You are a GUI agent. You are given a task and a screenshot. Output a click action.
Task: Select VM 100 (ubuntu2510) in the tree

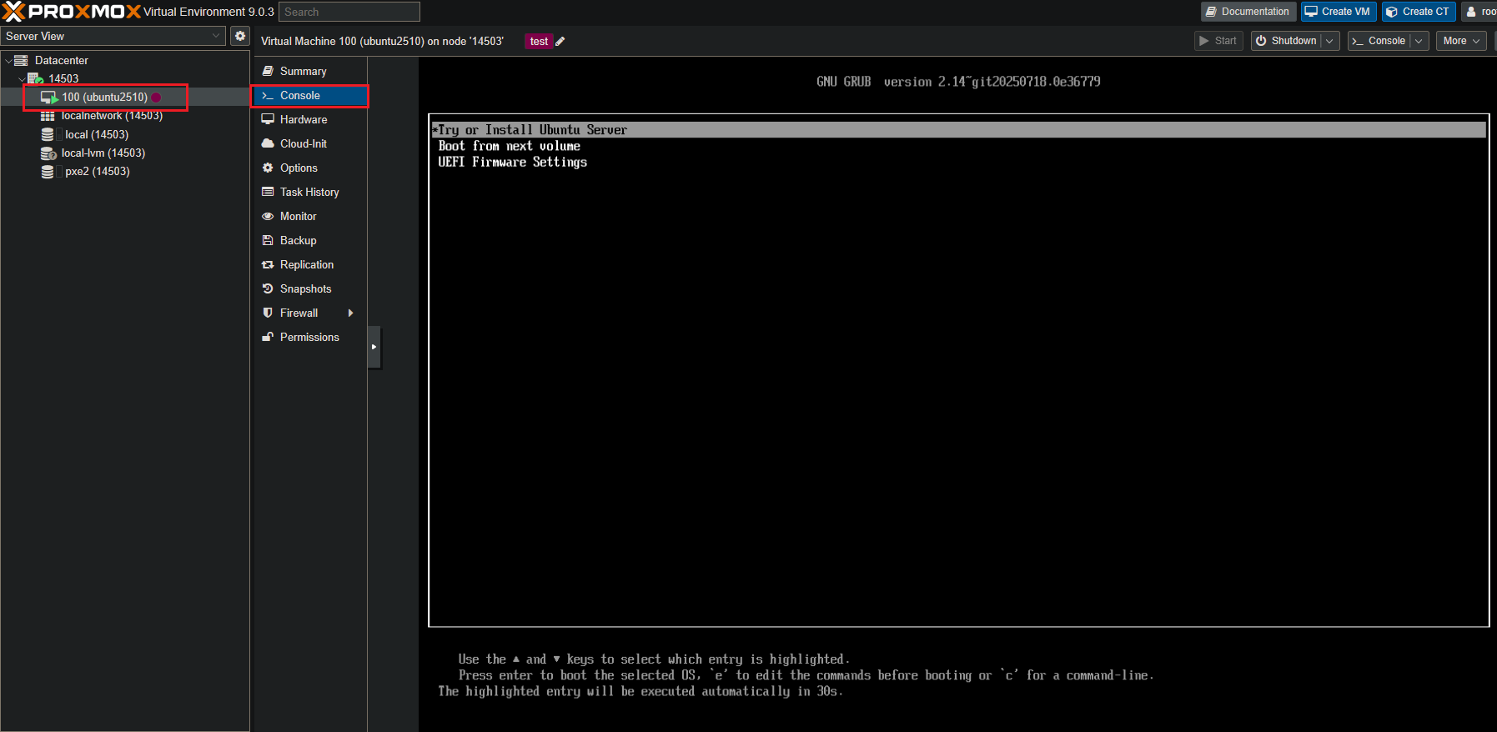point(104,98)
